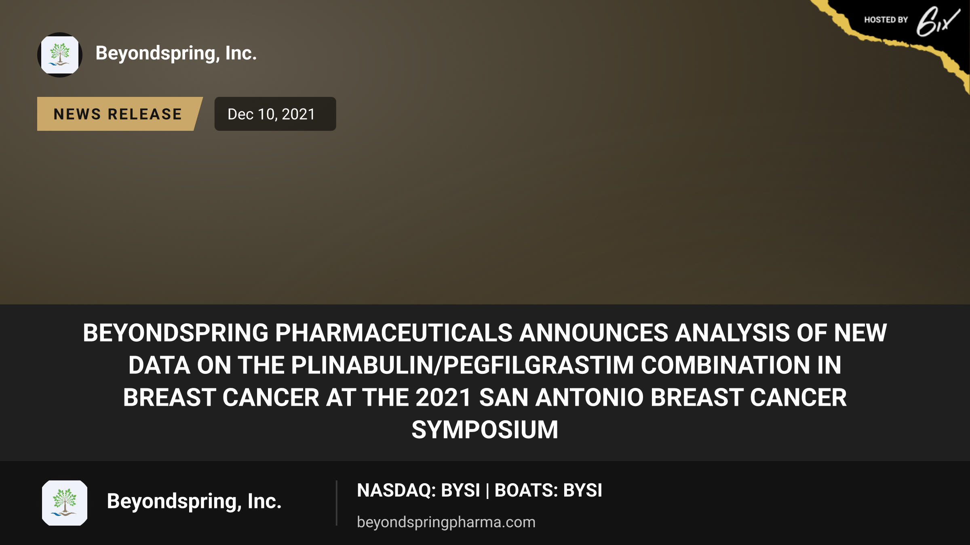
Task: Click the NASDAQ: BYSI ticker text
Action: 418,491
